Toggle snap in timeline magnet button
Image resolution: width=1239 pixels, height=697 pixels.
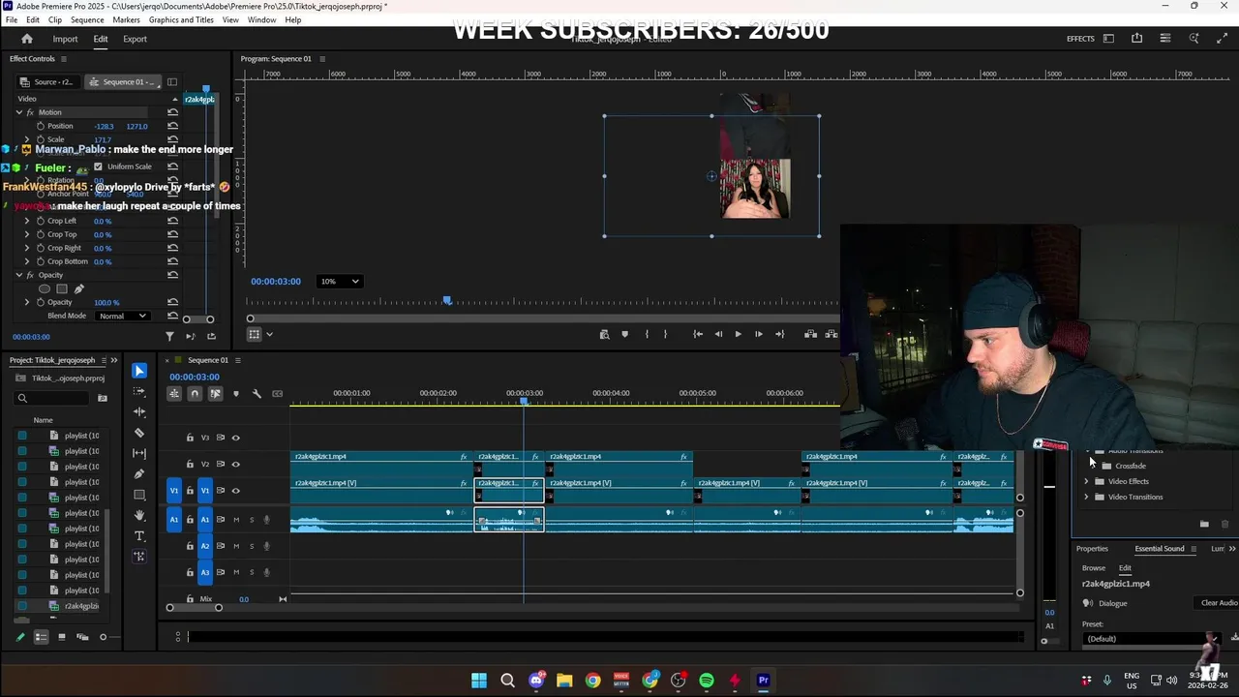[195, 393]
